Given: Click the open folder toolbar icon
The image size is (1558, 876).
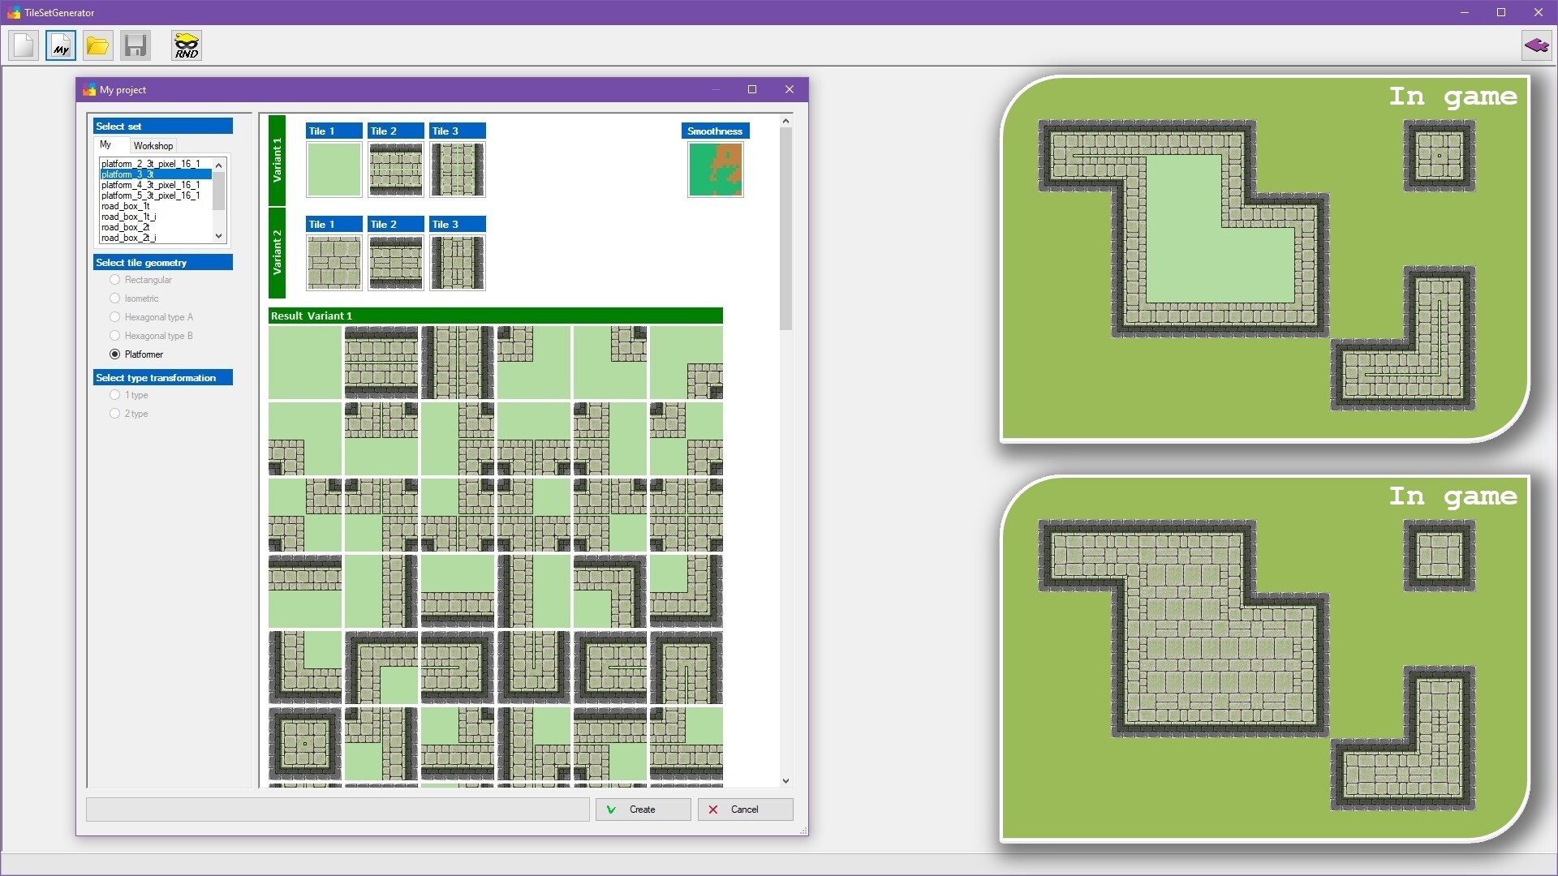Looking at the screenshot, I should coord(97,45).
